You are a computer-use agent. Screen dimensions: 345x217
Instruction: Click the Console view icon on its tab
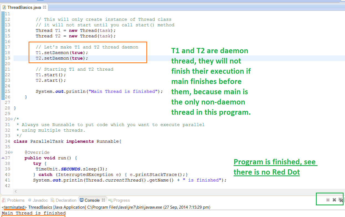tap(82, 200)
